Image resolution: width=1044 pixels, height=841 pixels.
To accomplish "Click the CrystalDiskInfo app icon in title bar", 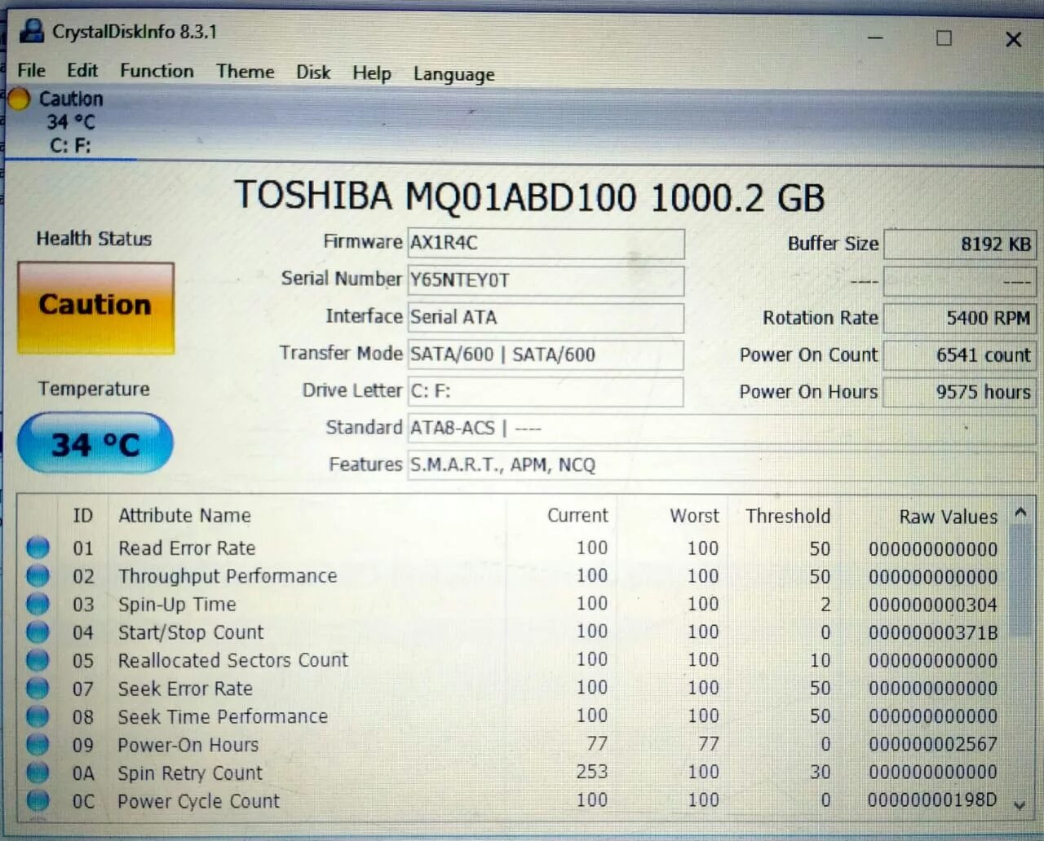I will tap(31, 33).
